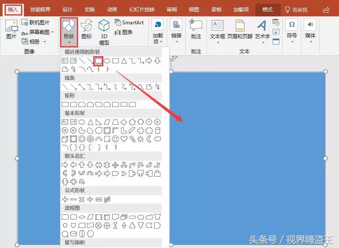Open the 加载项 add-ins ribbon dropdown
The image size is (339, 248).
158,32
